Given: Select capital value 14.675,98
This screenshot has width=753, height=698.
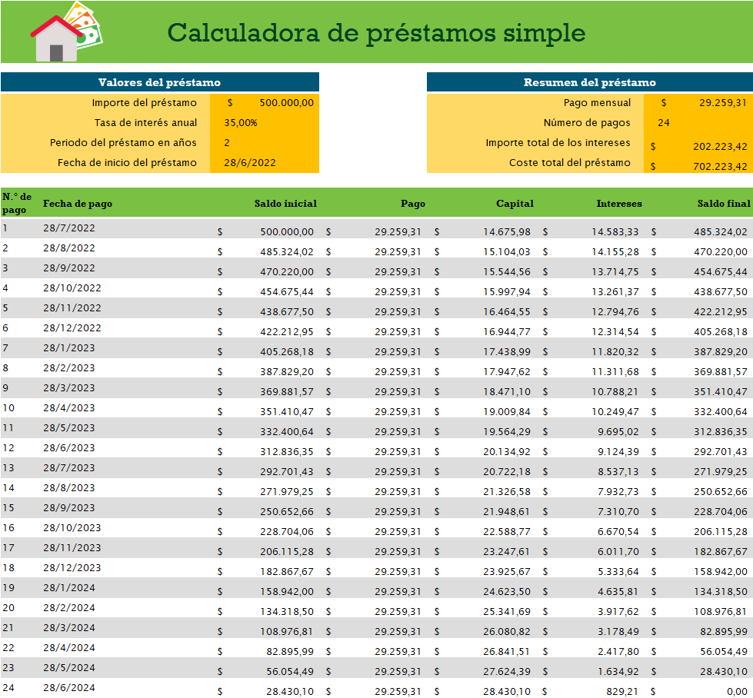Looking at the screenshot, I should tap(507, 232).
